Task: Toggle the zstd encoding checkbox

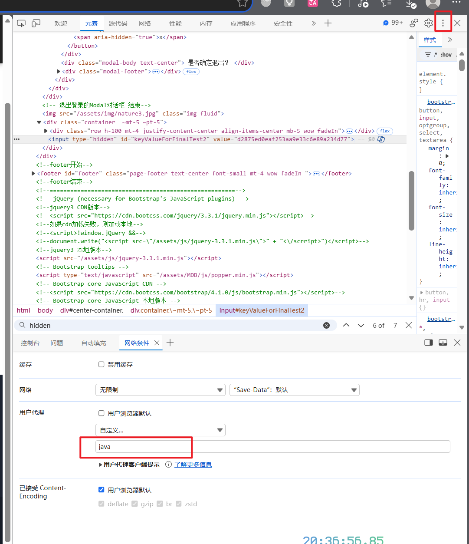Action: tap(178, 504)
